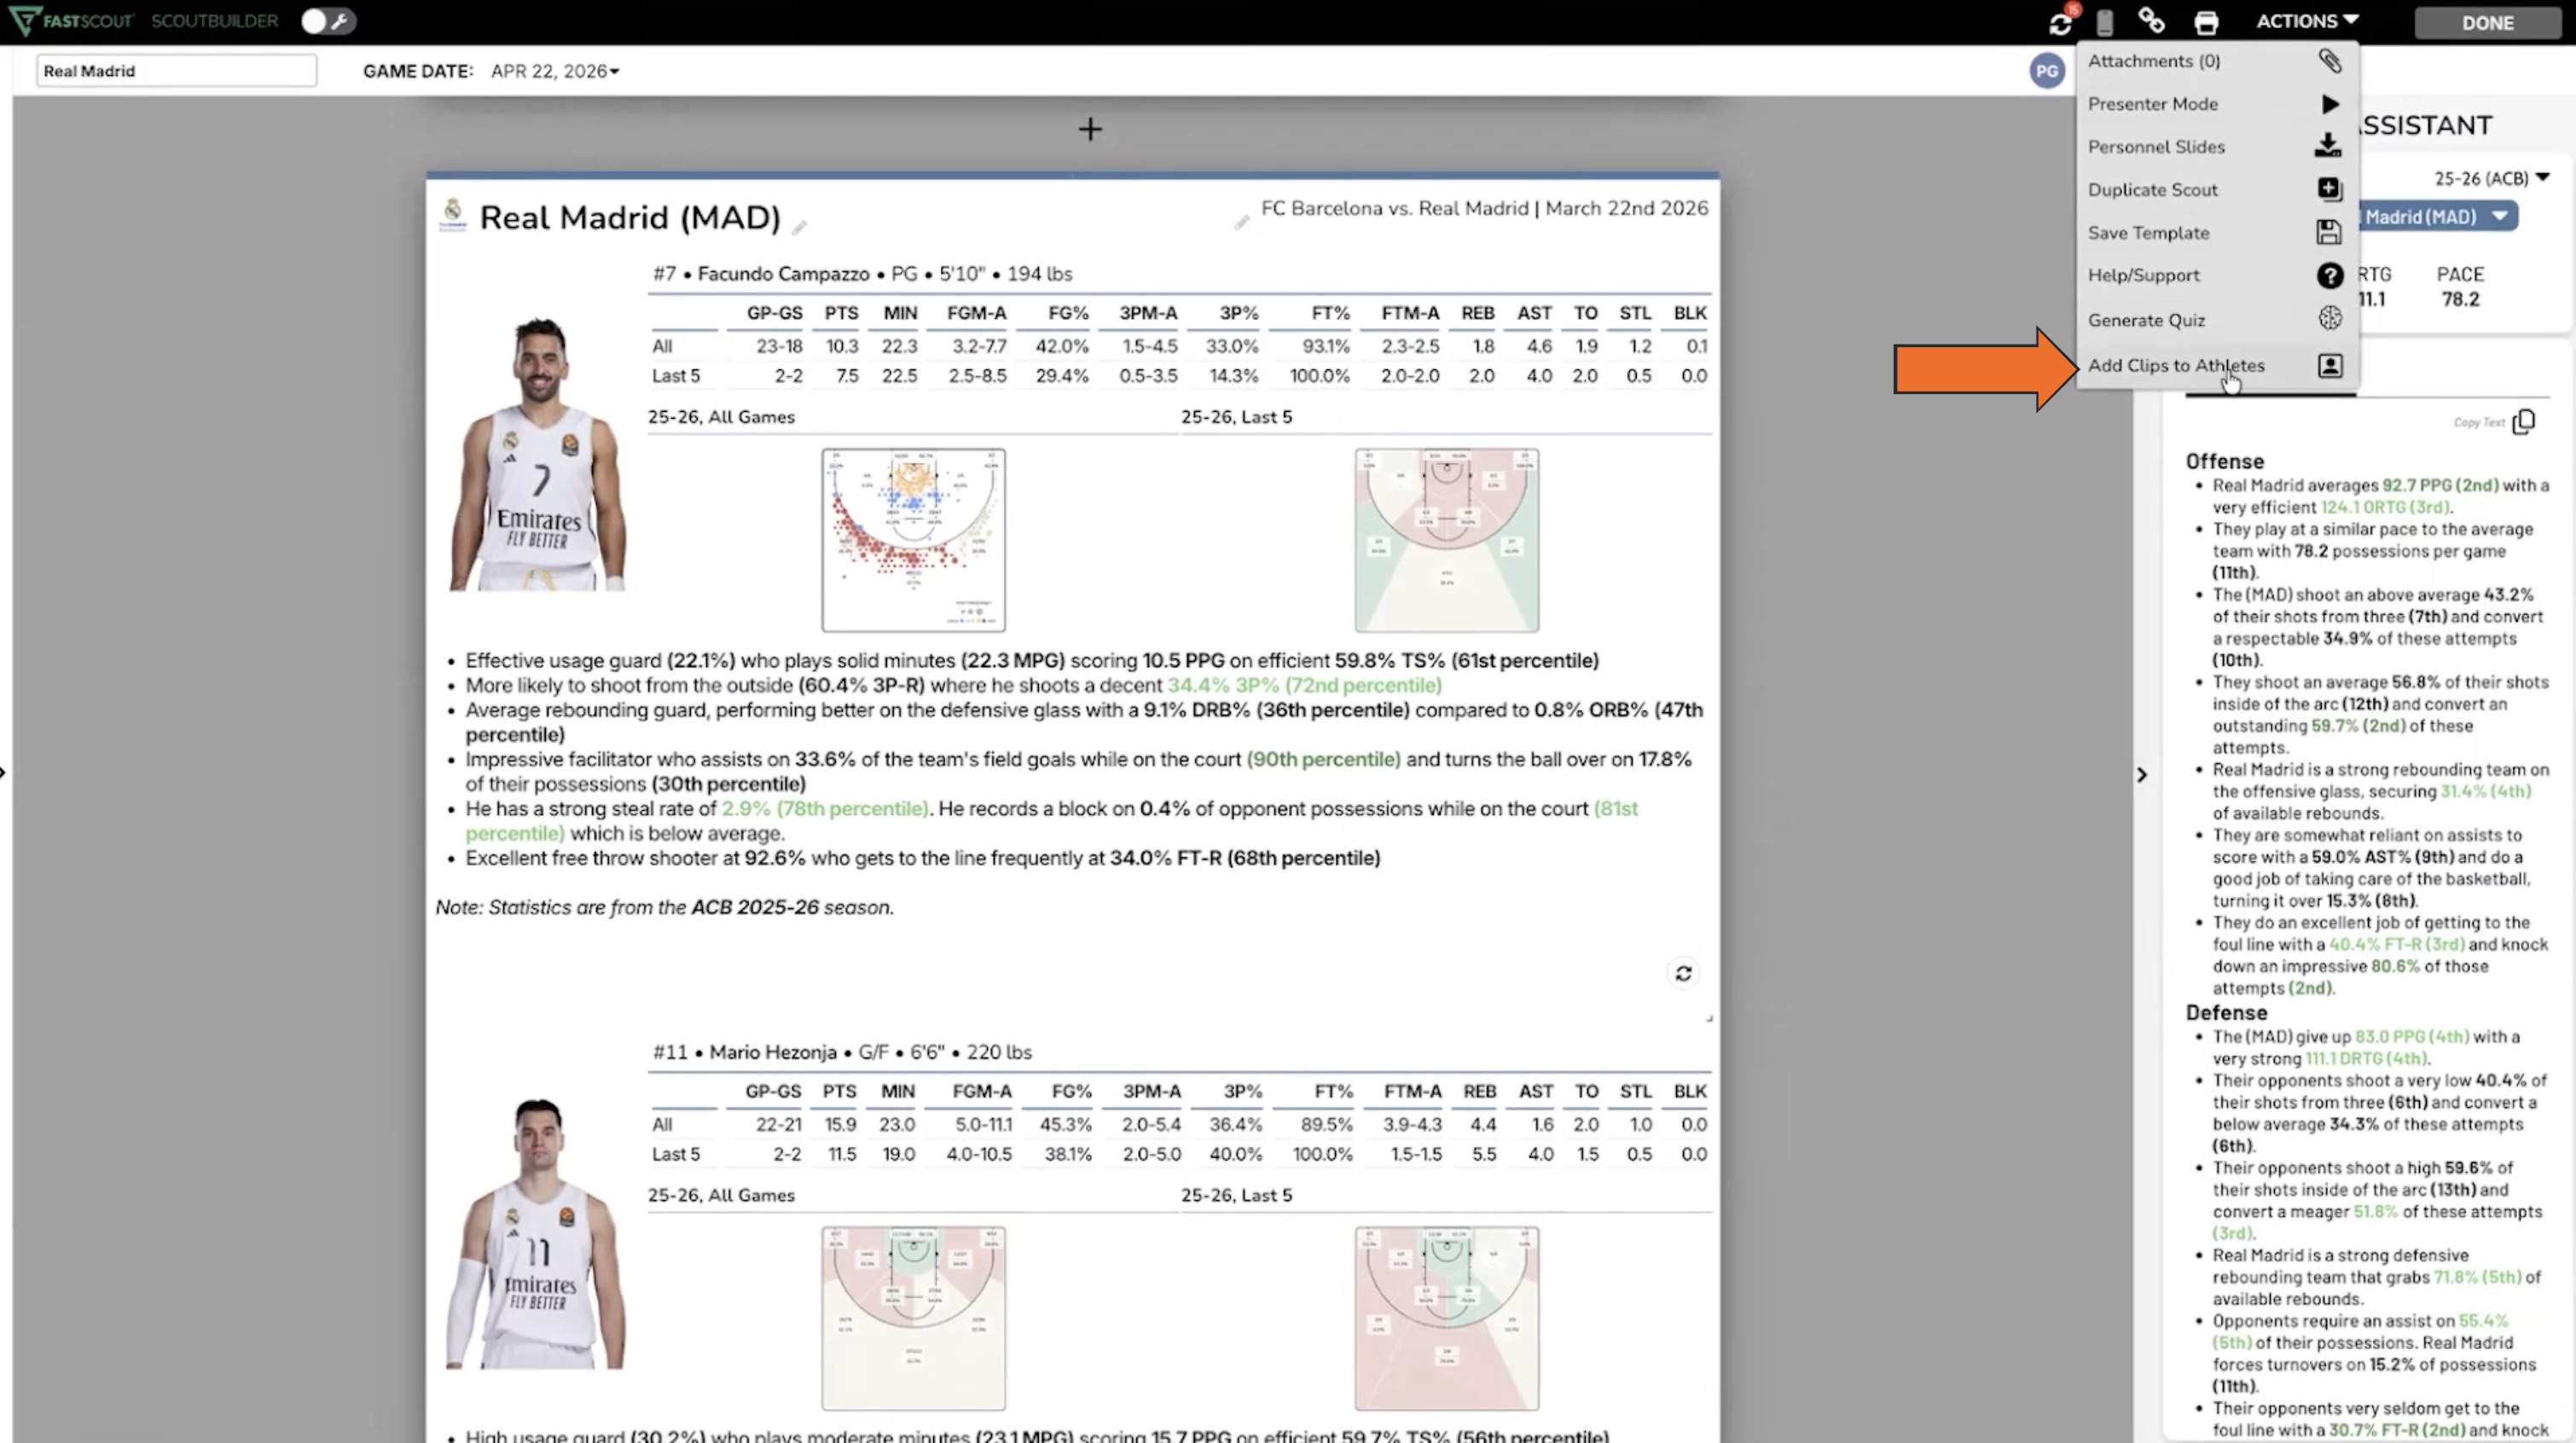Select Attachments (0) menu item

coord(2217,61)
